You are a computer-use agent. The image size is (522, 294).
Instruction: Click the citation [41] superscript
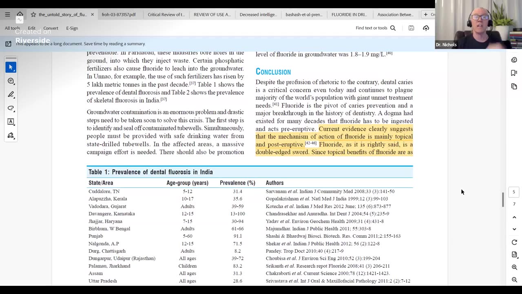pyautogui.click(x=276, y=104)
